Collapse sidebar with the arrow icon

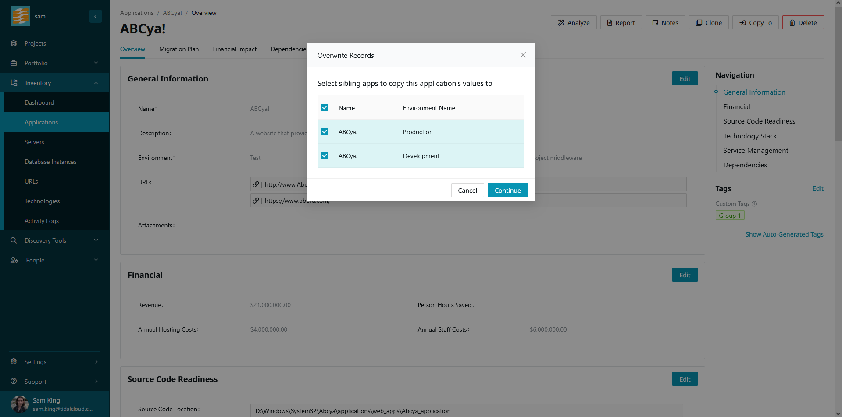click(96, 16)
